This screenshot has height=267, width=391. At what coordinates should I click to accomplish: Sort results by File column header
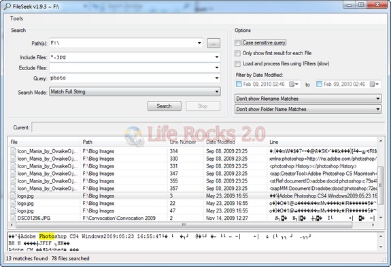point(44,142)
